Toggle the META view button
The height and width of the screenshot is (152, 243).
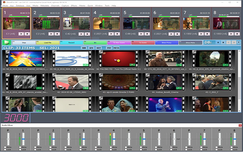116,48
